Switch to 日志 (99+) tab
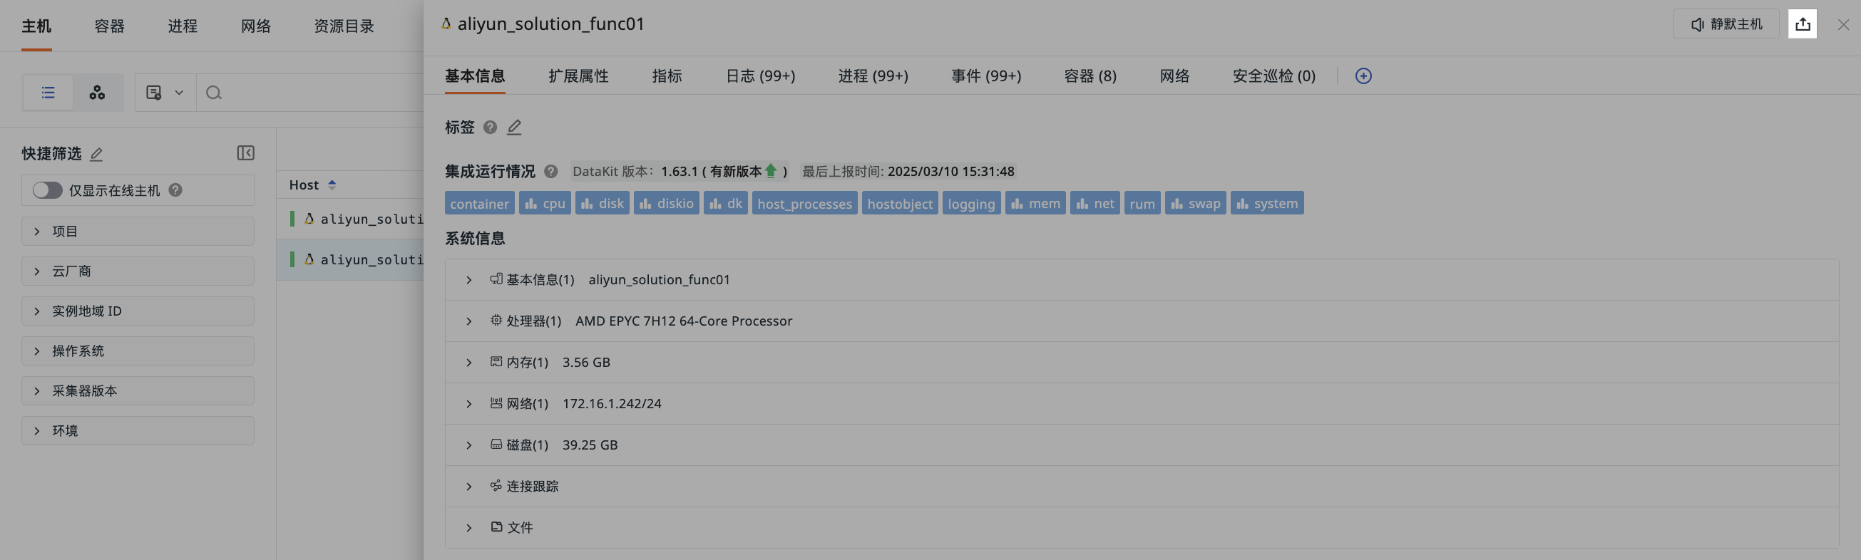 coord(760,76)
